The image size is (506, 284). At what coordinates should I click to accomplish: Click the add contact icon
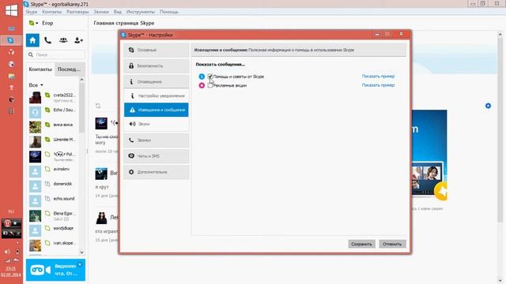tap(78, 40)
